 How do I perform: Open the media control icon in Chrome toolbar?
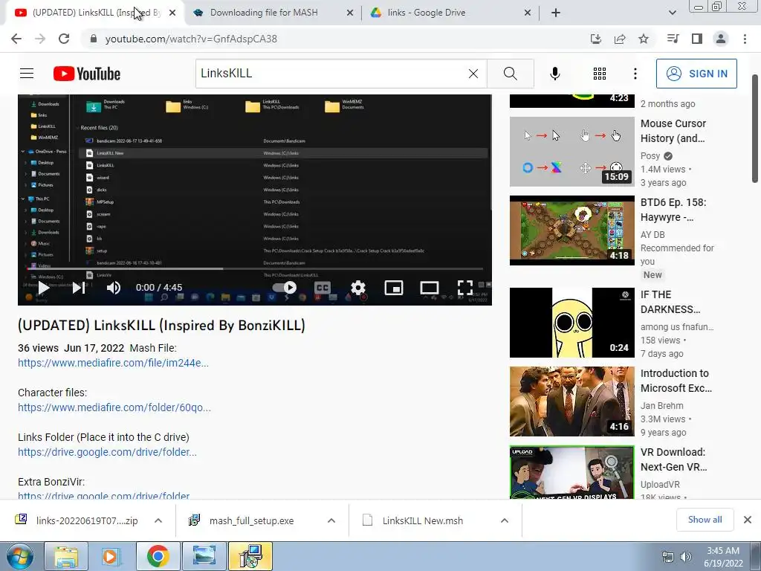point(673,39)
